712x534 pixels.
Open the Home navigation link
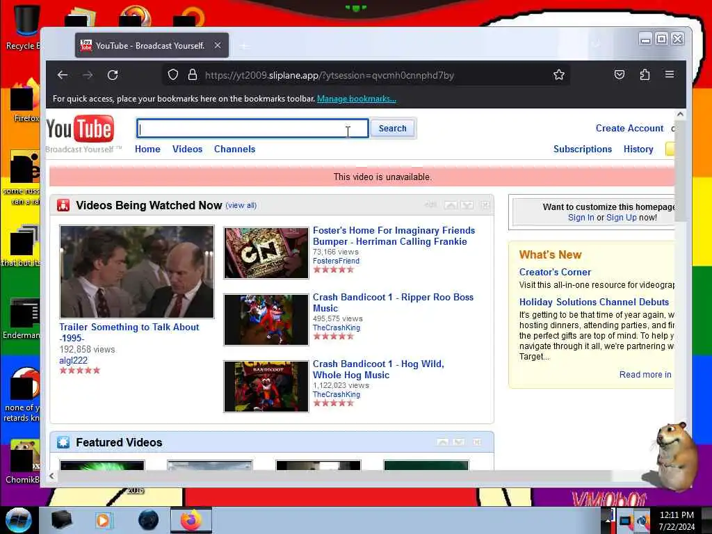147,149
